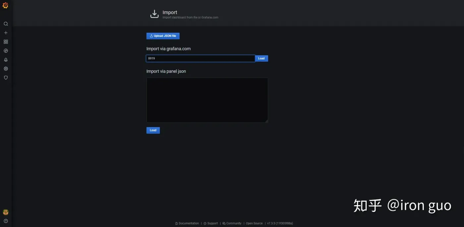Click the large Import download icon

pyautogui.click(x=154, y=14)
